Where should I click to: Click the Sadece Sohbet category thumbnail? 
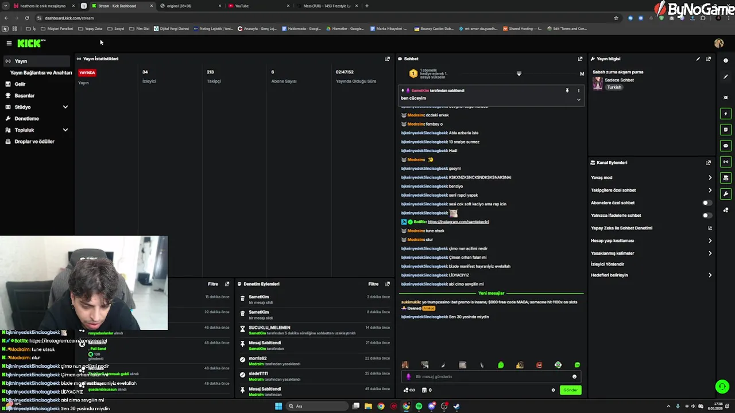(x=598, y=83)
